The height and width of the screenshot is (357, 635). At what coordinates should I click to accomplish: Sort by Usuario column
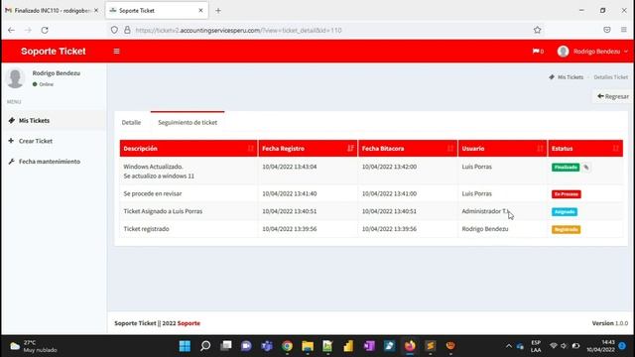pos(503,149)
